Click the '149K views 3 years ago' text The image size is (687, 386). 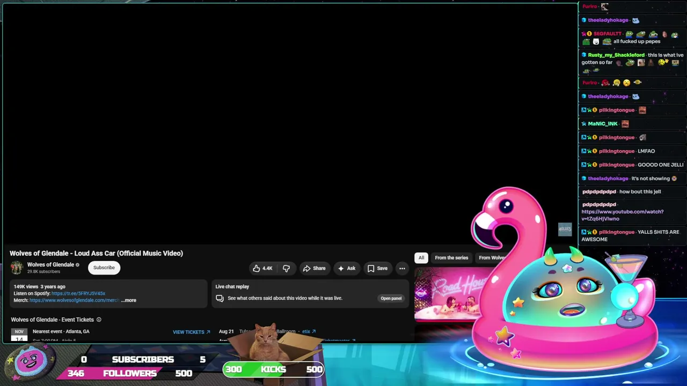coord(39,287)
